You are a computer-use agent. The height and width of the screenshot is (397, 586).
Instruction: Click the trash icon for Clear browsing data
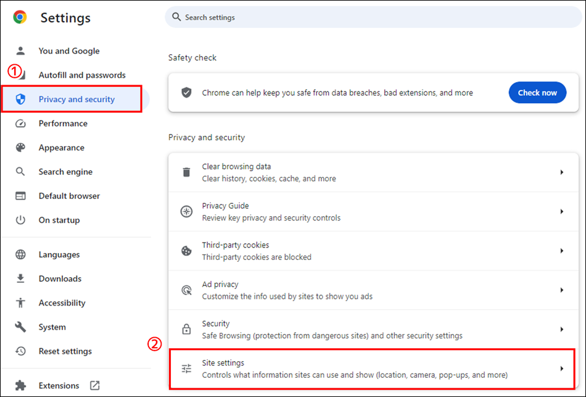click(186, 172)
